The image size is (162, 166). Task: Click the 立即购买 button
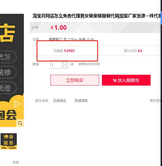[x=75, y=80]
